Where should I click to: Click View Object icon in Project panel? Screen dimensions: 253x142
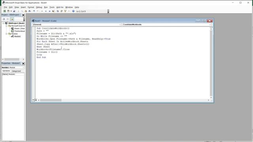coord(8,19)
